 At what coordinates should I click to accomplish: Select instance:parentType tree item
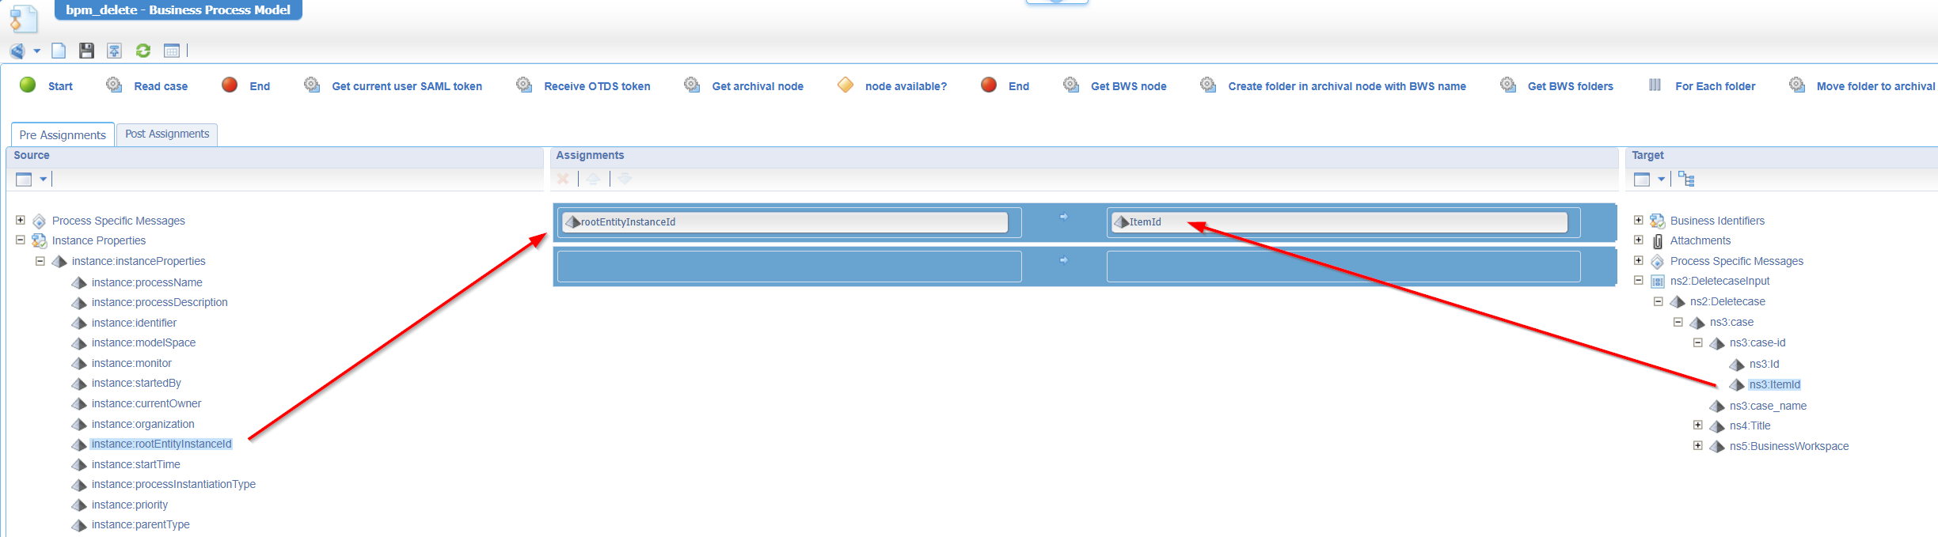[x=141, y=524]
